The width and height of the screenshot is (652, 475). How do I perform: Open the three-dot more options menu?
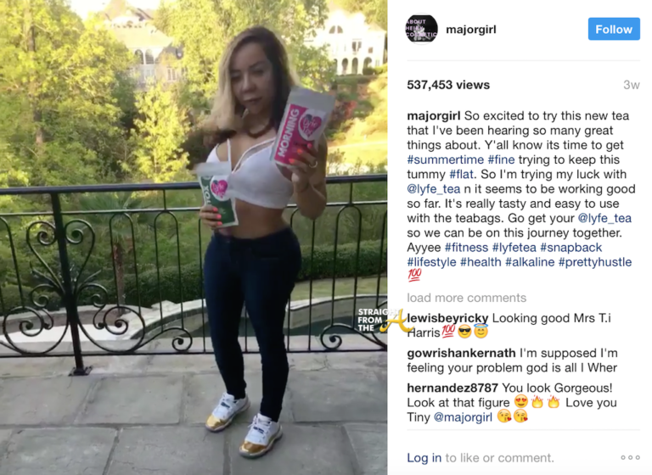coord(630,457)
